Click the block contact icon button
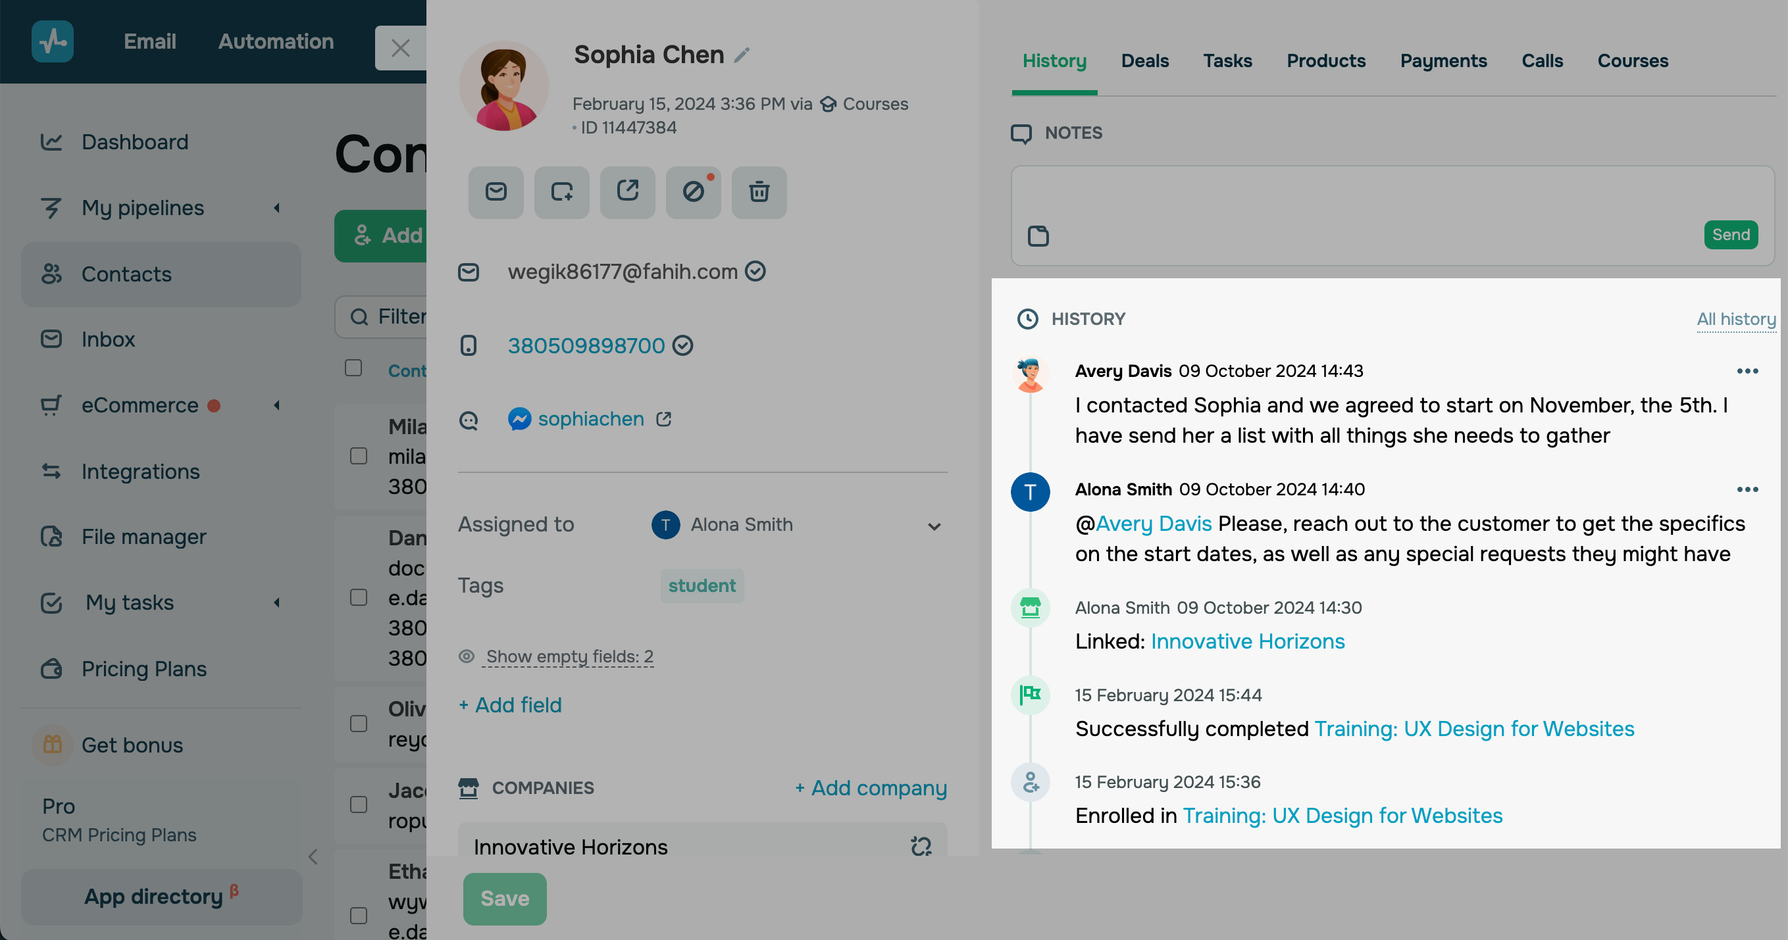 (x=693, y=192)
